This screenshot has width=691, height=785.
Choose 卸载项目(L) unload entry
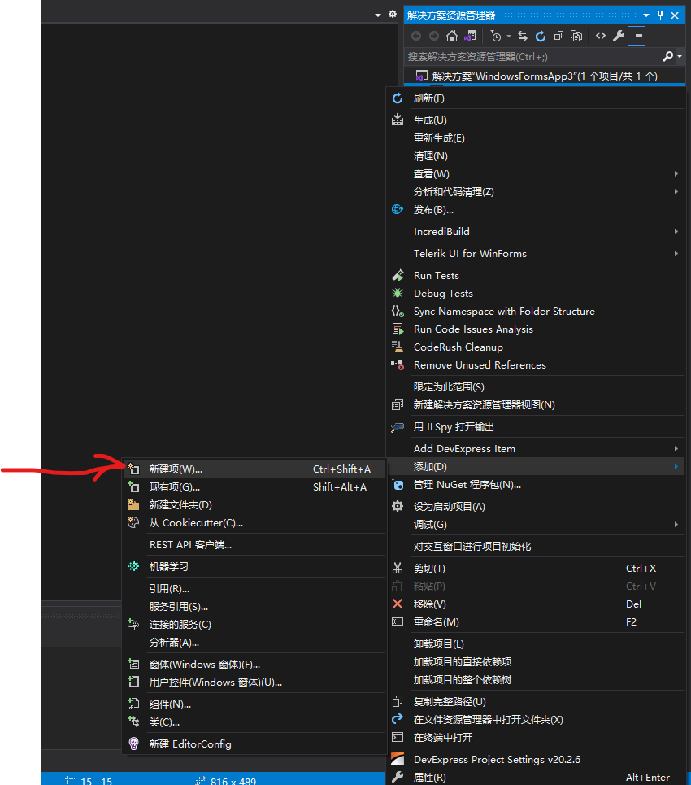[x=536, y=644]
